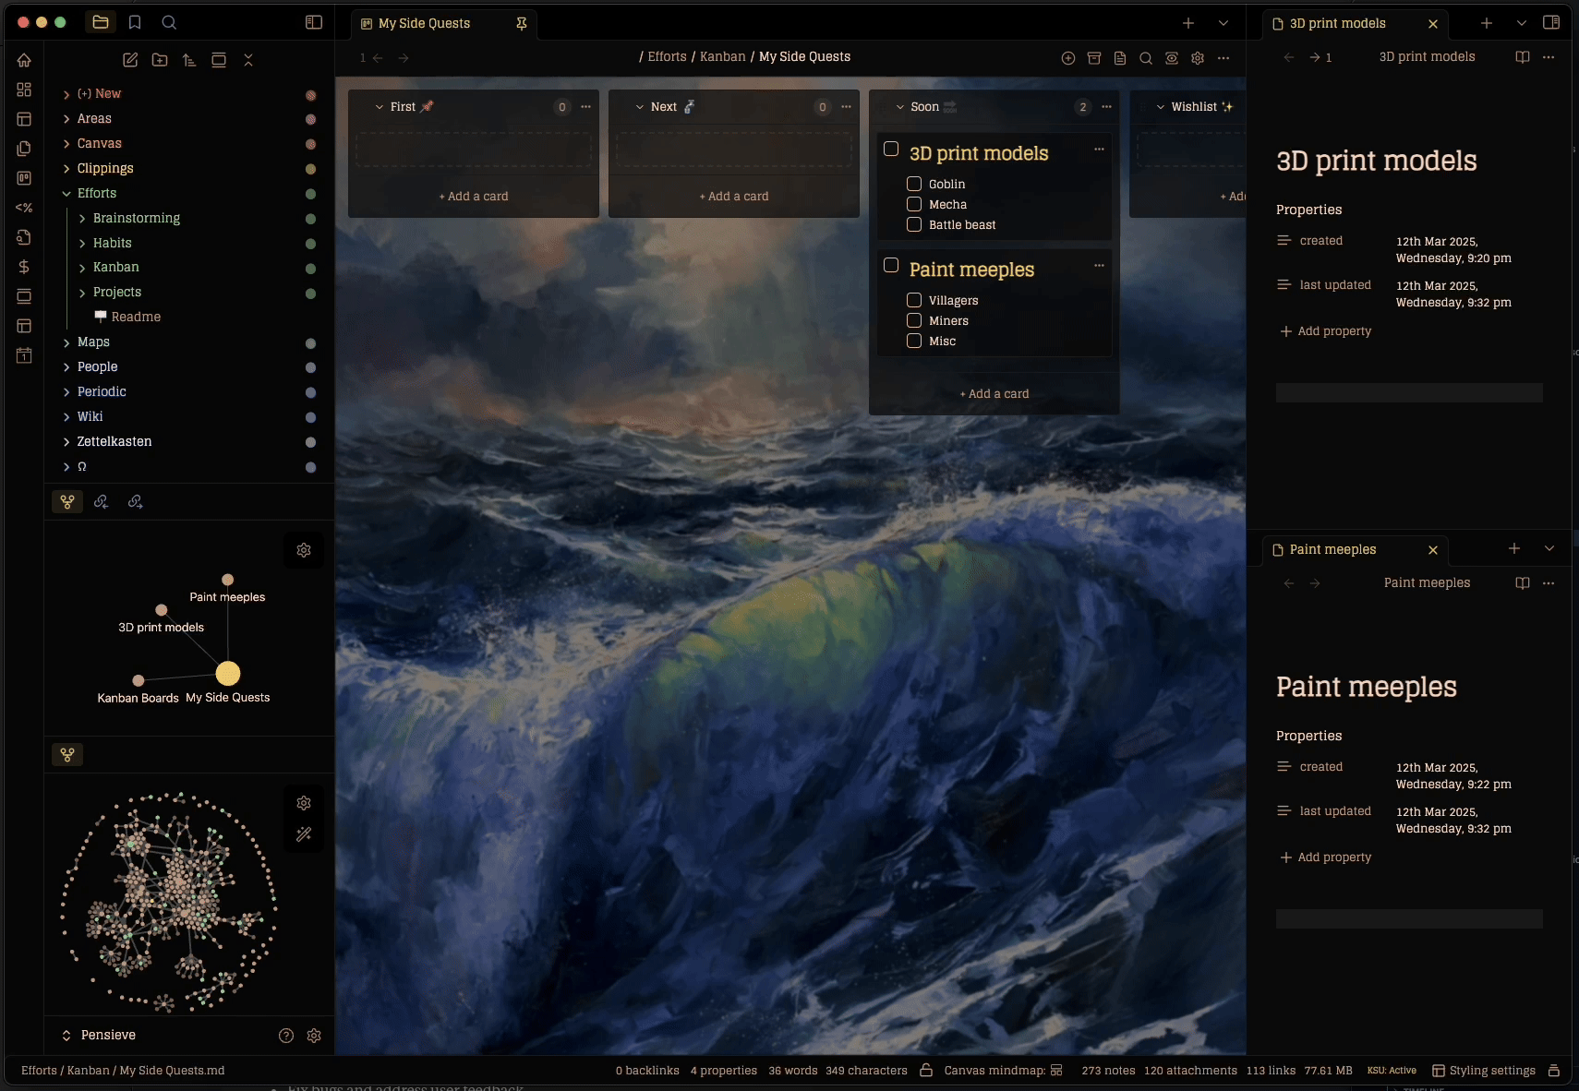The height and width of the screenshot is (1091, 1579).
Task: Click the color dot beside Clippings folder
Action: point(311,169)
